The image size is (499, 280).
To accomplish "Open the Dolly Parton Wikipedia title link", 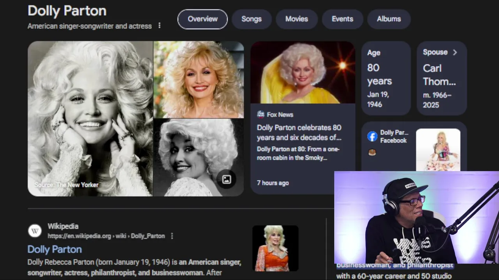I will [x=55, y=249].
